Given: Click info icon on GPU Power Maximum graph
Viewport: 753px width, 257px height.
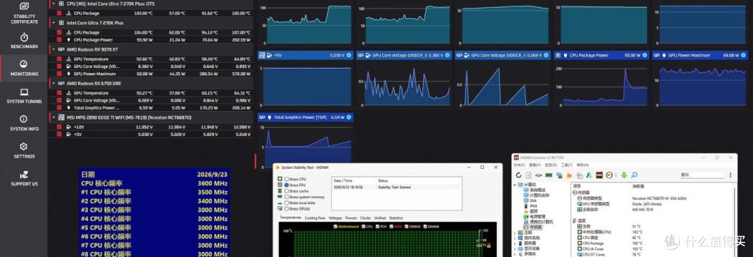Looking at the screenshot, I should point(743,56).
